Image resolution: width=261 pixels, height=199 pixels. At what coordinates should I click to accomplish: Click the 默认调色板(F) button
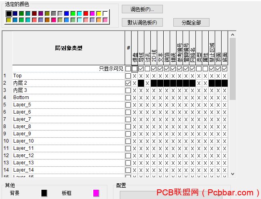(142, 22)
